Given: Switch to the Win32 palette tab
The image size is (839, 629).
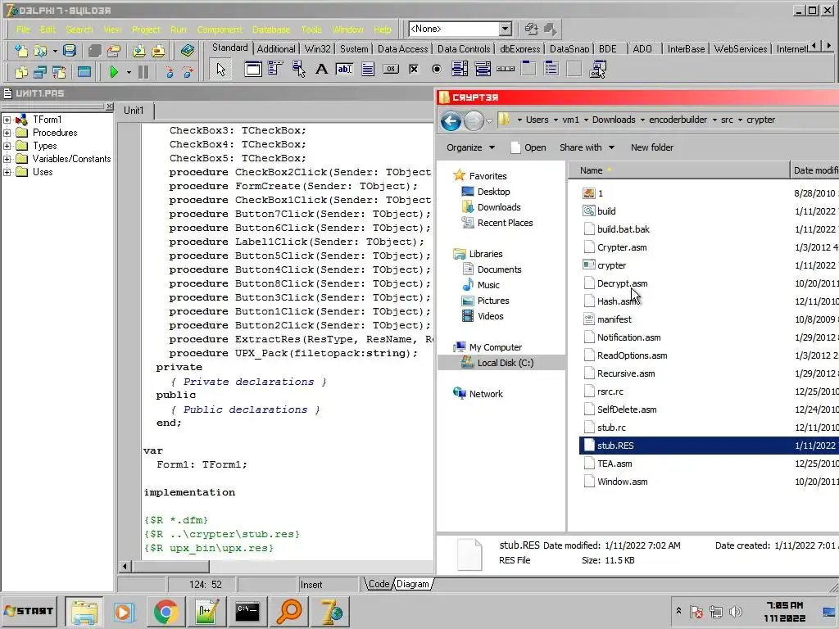Looking at the screenshot, I should (x=317, y=48).
